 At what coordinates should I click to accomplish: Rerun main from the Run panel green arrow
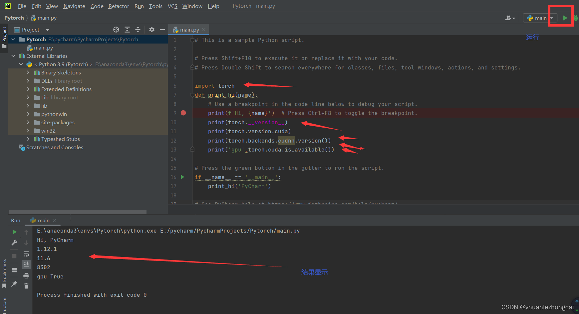coord(14,232)
